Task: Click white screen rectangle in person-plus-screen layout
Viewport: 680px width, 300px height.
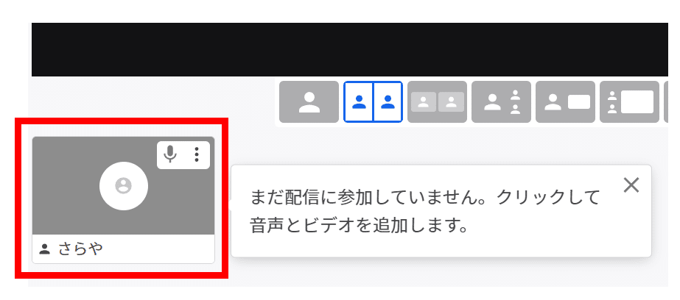Action: (579, 101)
